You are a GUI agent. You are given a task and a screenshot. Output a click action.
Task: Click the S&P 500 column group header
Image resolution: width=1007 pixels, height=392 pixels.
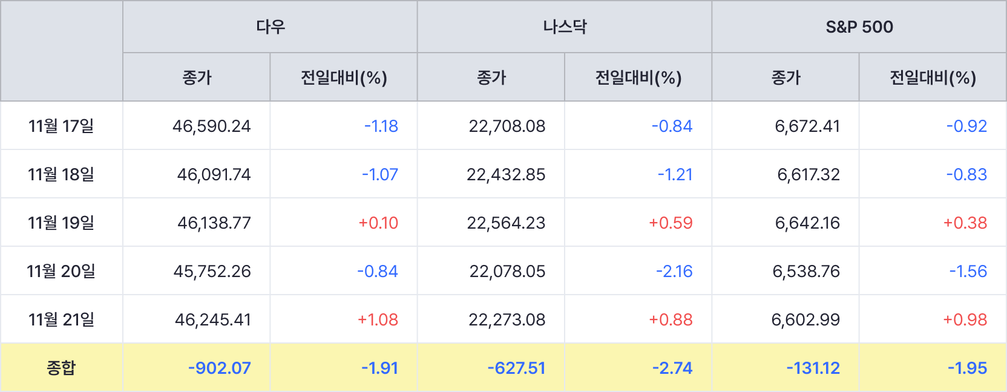coord(859,27)
